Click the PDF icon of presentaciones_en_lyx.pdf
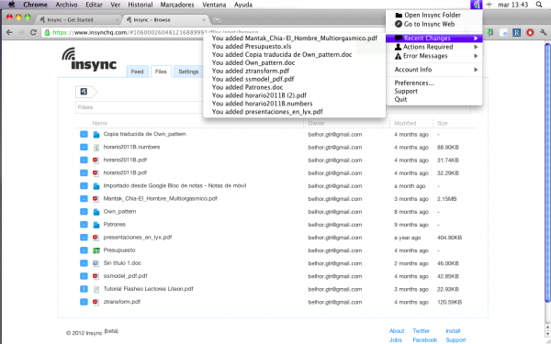The height and width of the screenshot is (344, 551). point(96,238)
